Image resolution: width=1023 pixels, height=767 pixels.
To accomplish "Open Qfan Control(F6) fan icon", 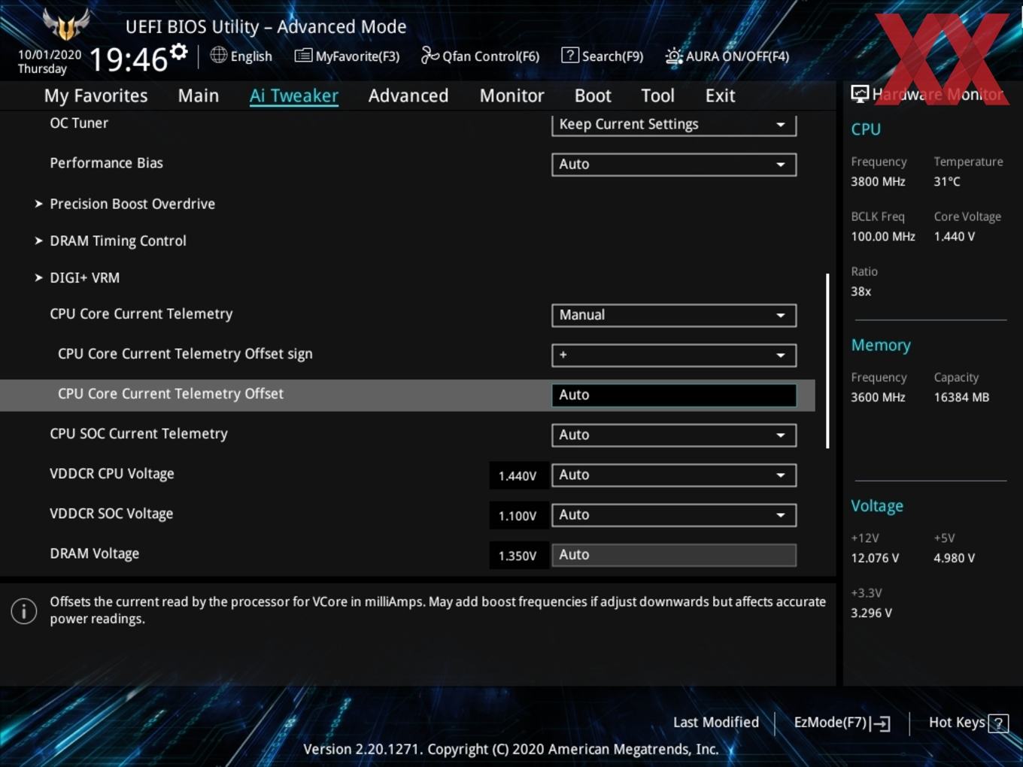I will (x=430, y=55).
